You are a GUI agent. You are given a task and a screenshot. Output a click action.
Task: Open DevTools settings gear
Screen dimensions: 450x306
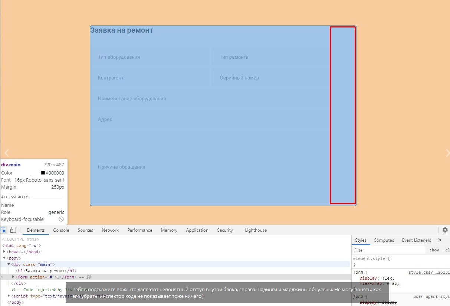[445, 230]
